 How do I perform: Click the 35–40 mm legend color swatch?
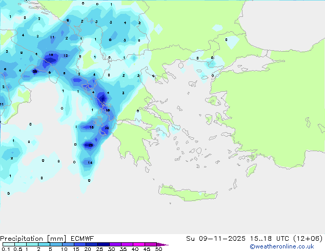127,244
